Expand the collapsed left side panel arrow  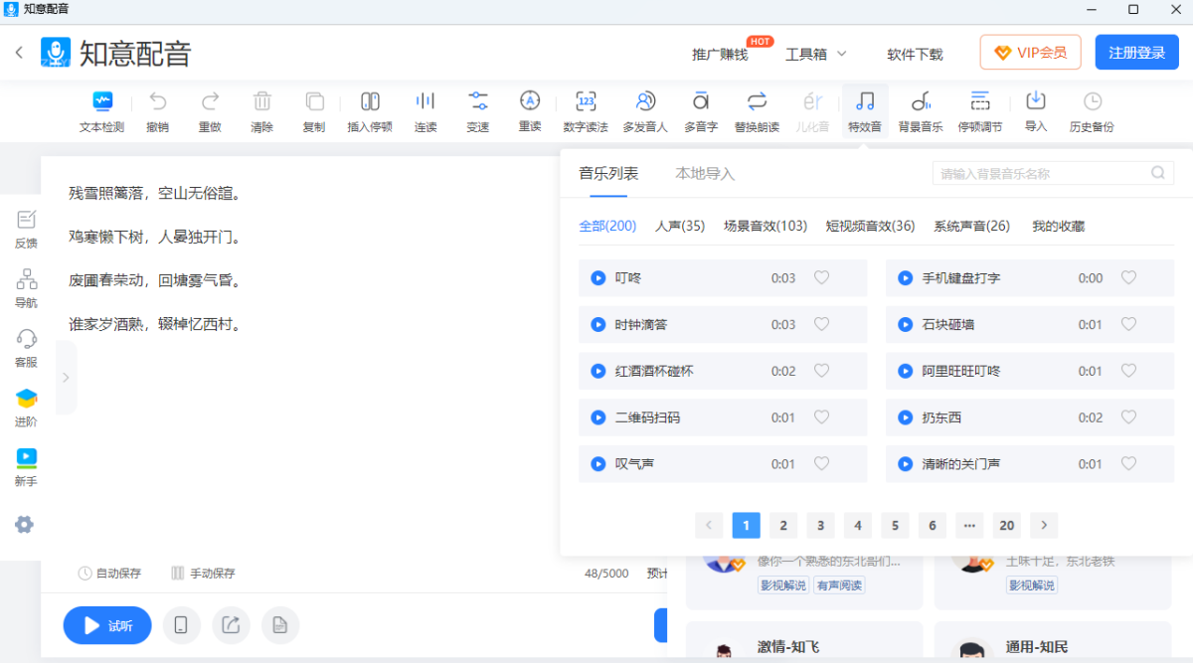[x=66, y=378]
